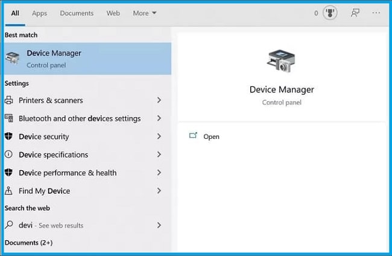The width and height of the screenshot is (392, 256).
Task: Click the printer icon beside Printers & scanners
Action: point(9,100)
